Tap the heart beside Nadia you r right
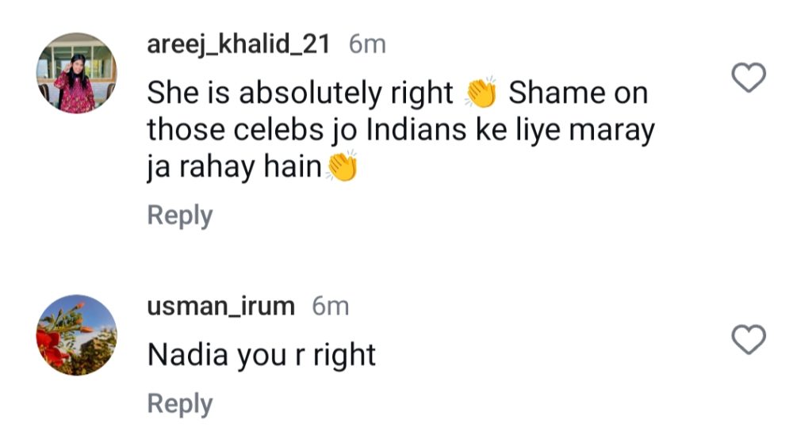 (x=749, y=339)
